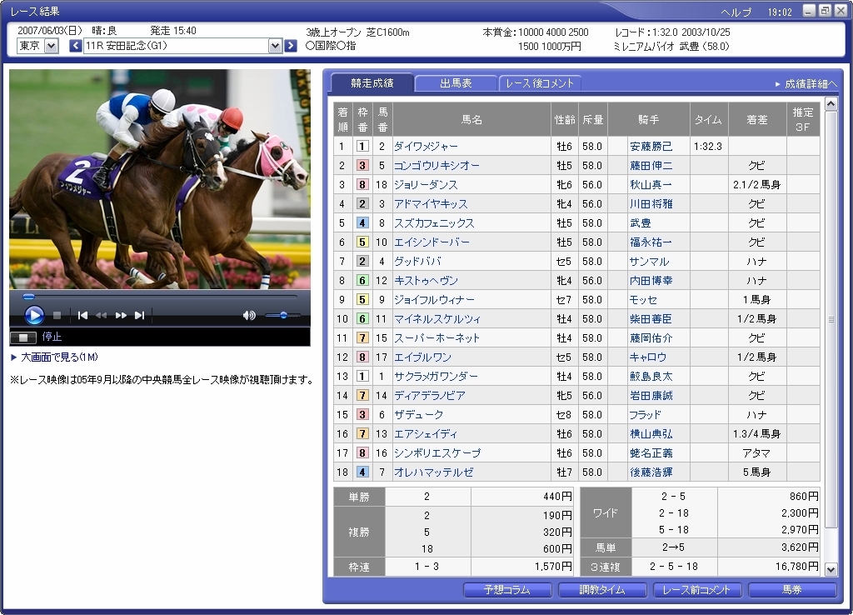The height and width of the screenshot is (615, 853).
Task: Adjust the video volume slider
Action: [282, 315]
